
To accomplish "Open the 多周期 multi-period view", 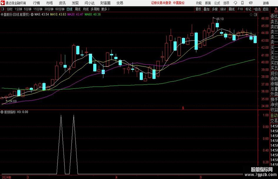I will pyautogui.click(x=95, y=9).
